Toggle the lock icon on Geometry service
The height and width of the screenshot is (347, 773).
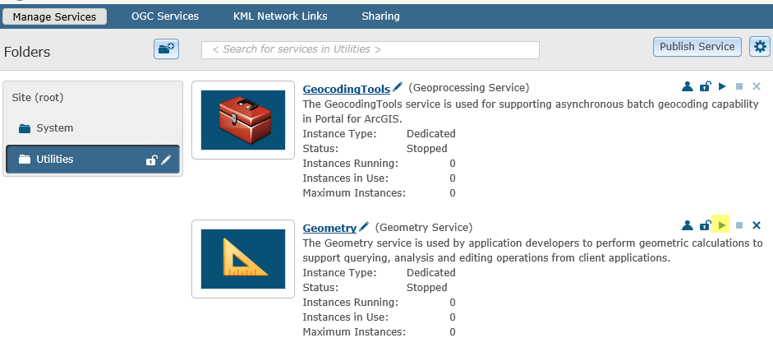click(x=705, y=225)
